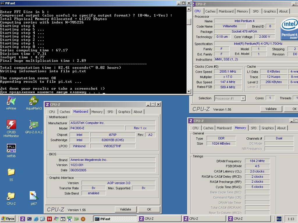Click the FSB:DRAM 4:5 value
The width and height of the screenshot is (298, 223).
[257, 166]
